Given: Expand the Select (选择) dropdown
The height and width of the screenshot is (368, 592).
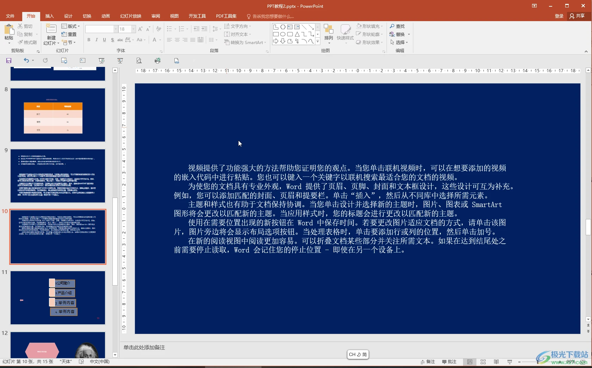Looking at the screenshot, I should pyautogui.click(x=399, y=42).
